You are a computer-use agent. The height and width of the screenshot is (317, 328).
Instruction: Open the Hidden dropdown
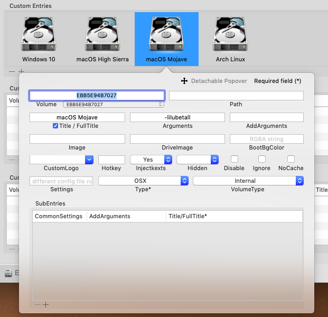click(x=198, y=160)
